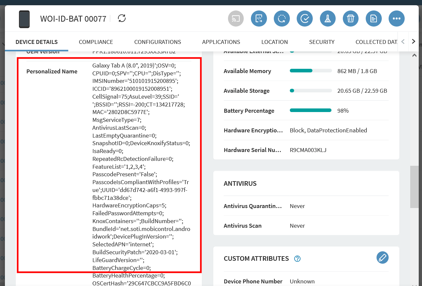Open the Configurations tab
Viewport: 422px width, 286px height.
point(158,42)
